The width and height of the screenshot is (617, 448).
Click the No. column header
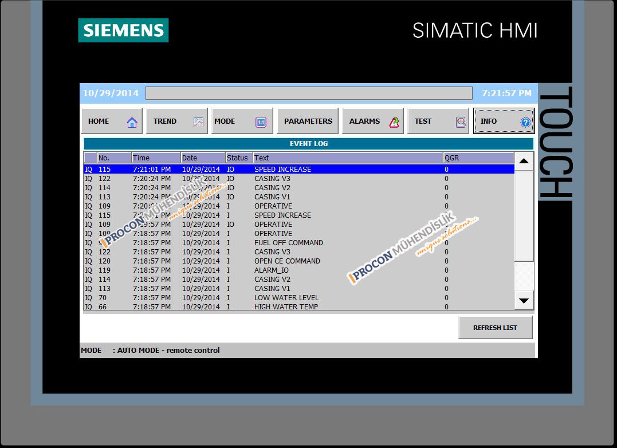coord(114,158)
